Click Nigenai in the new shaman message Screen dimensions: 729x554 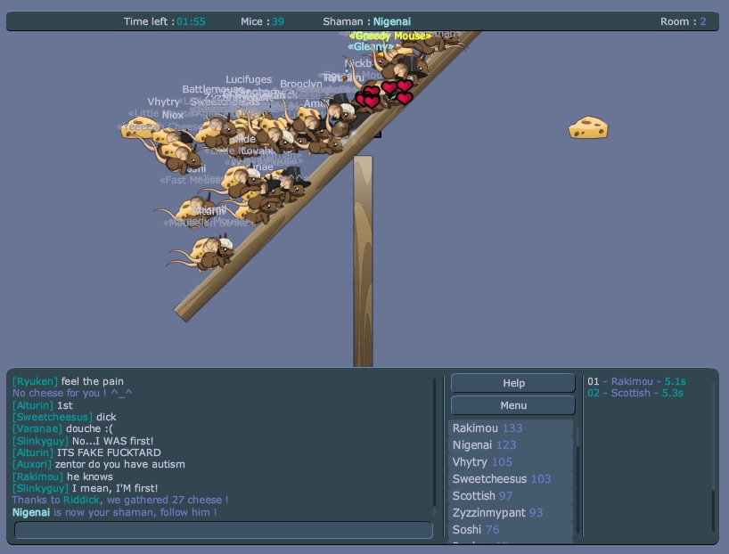(31, 512)
